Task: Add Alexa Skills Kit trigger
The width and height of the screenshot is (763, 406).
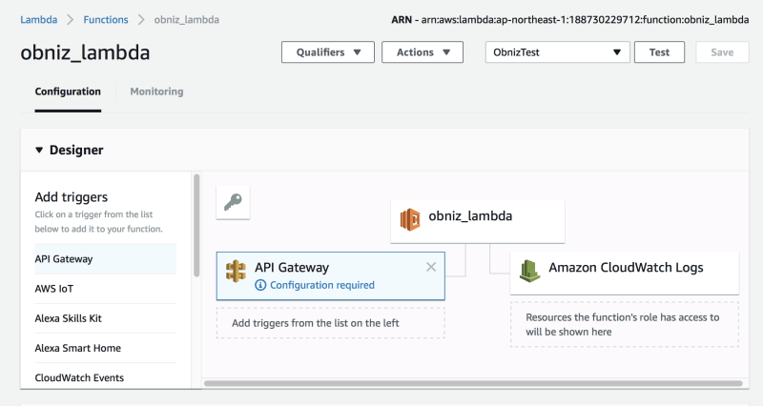Action: pos(68,317)
